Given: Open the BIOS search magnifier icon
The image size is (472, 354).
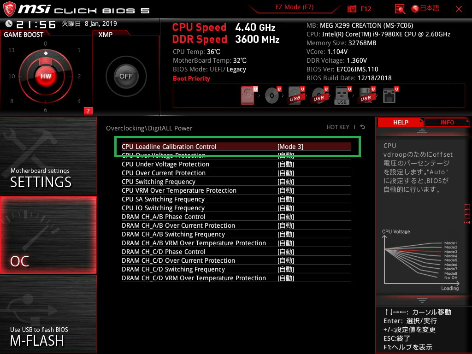Looking at the screenshot, I should tap(400, 9).
